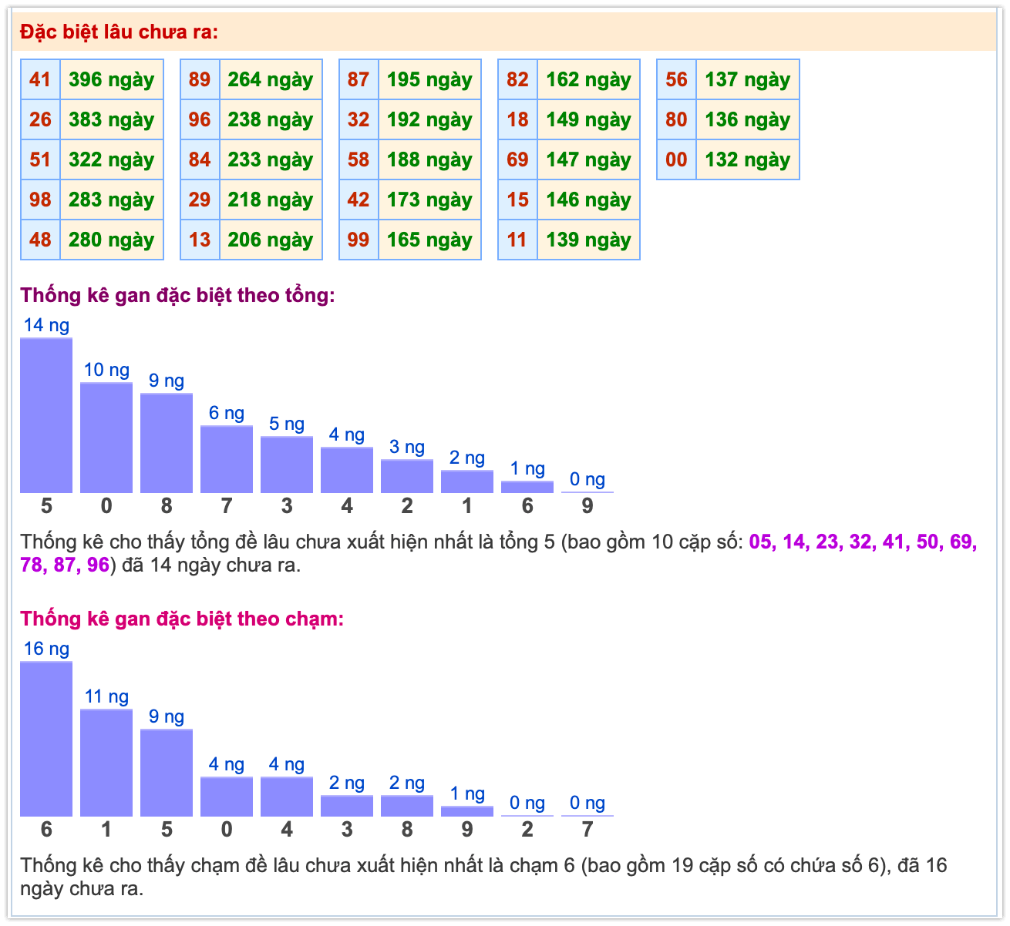
Task: Select the "162 ngày" cell for number 82
Action: point(588,79)
